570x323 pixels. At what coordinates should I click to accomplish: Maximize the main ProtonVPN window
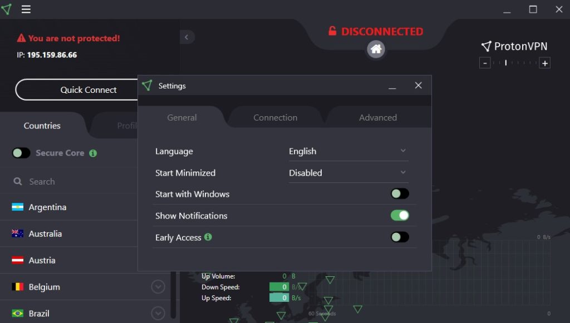[533, 9]
